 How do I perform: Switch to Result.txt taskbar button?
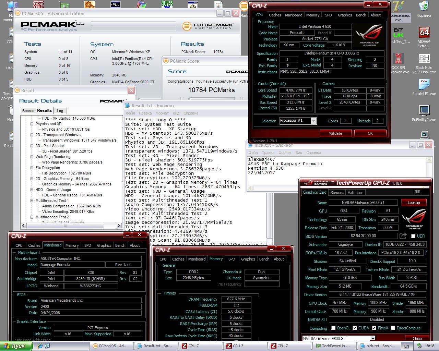tap(156, 346)
